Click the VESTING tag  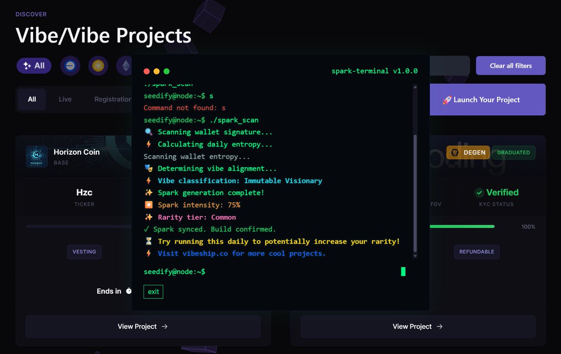(x=84, y=252)
